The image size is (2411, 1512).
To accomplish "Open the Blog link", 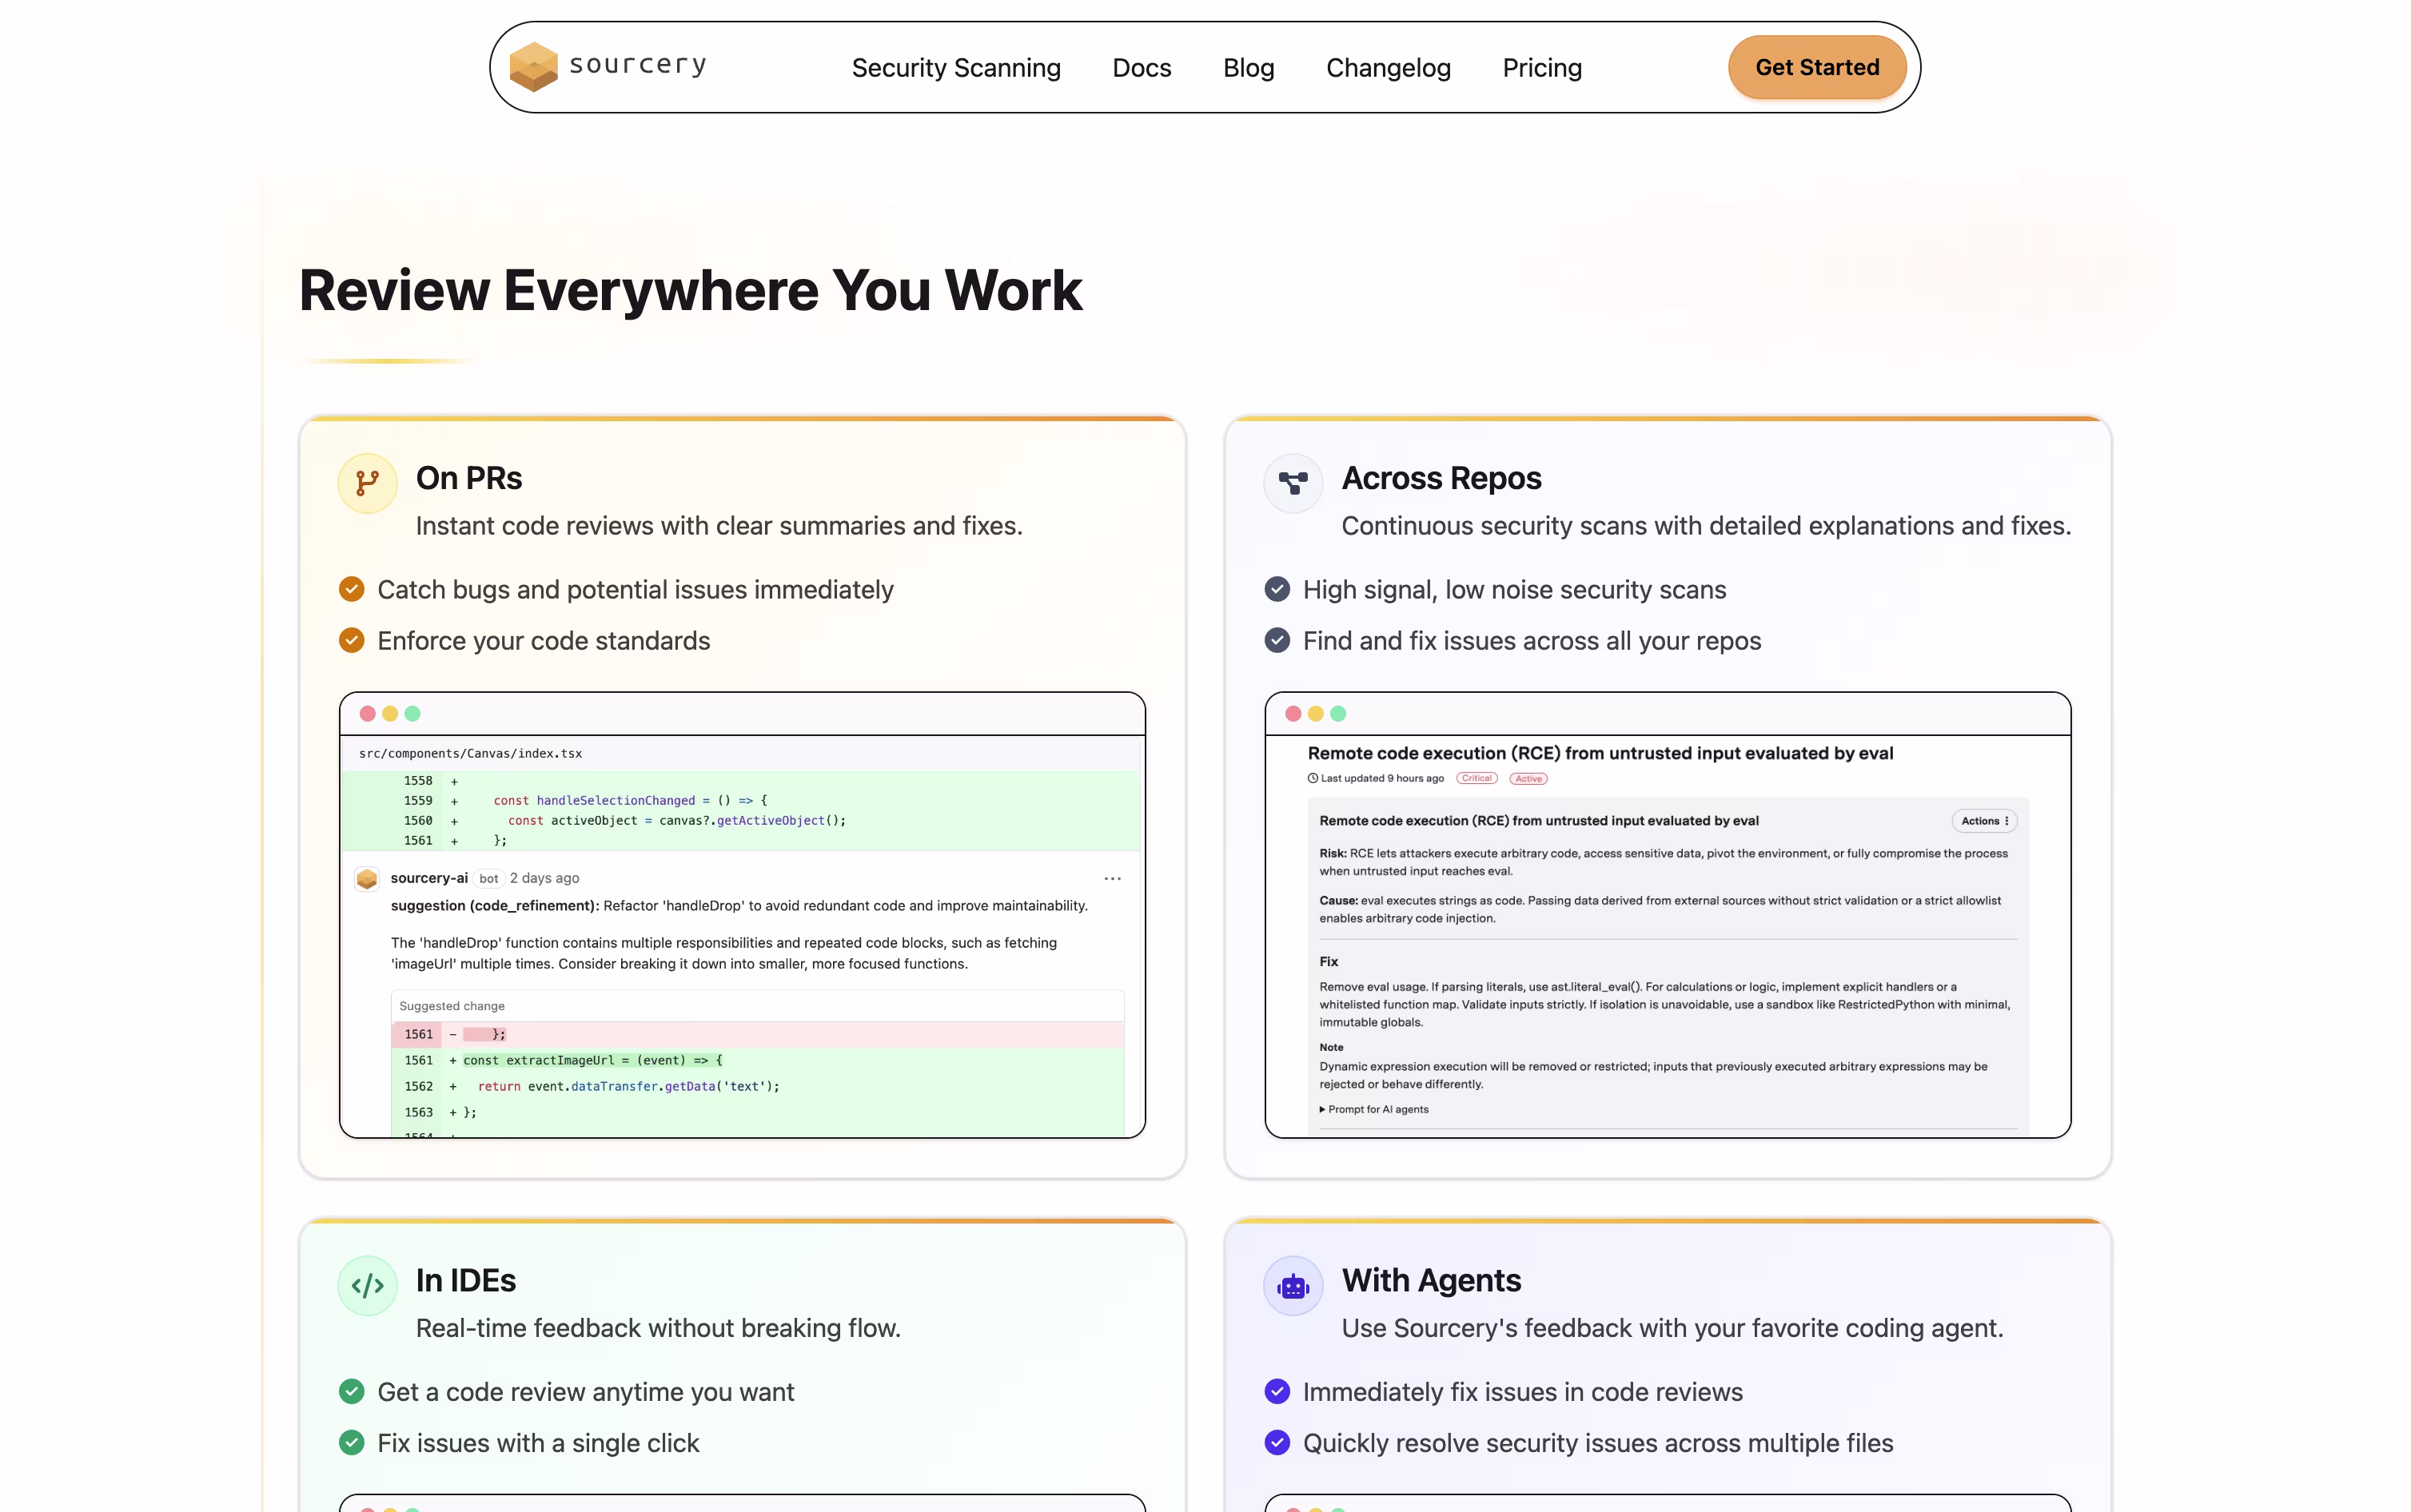I will pyautogui.click(x=1247, y=68).
